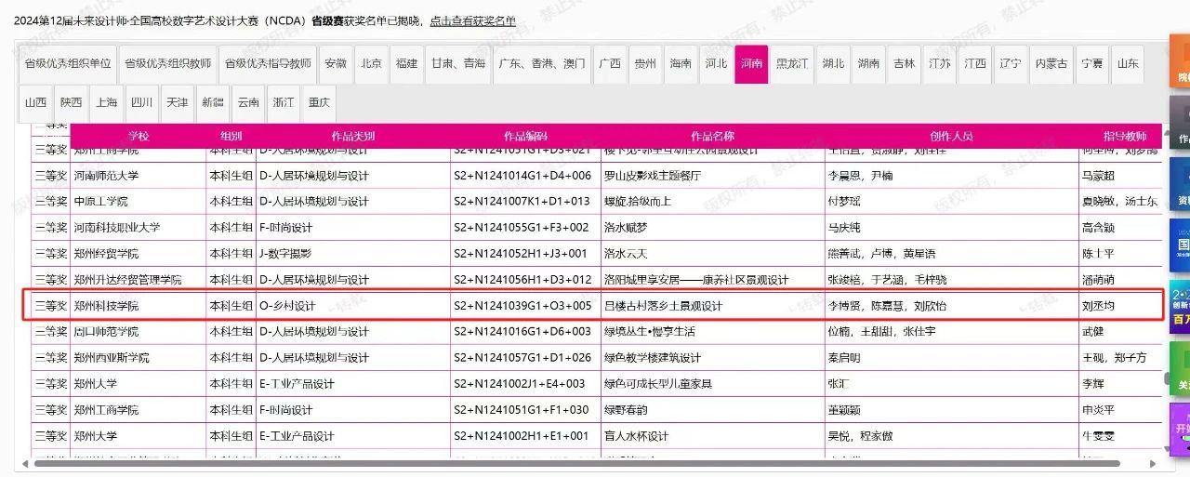The height and width of the screenshot is (477, 1190).
Task: Switch to the 省级优秀组织教师 tab
Action: [x=168, y=64]
